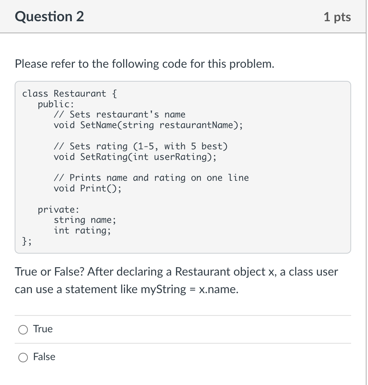Viewport: 368px width, 385px height.
Task: Select the False radio button
Action: tap(23, 357)
